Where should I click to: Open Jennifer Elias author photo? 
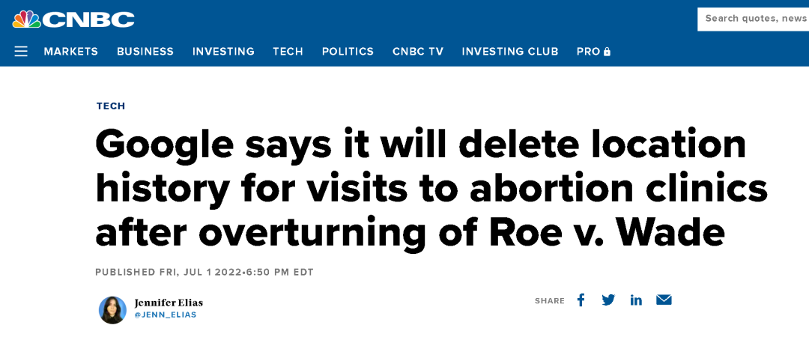click(x=112, y=310)
